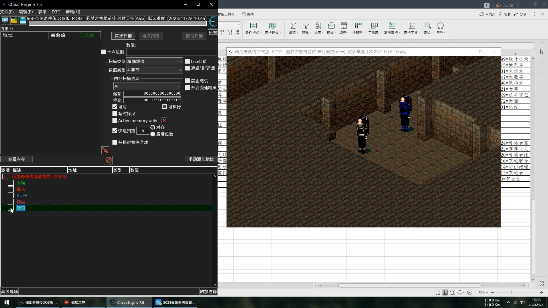Toggle 十六进制 hexadecimal checkbox
This screenshot has height=308, width=548.
[104, 52]
